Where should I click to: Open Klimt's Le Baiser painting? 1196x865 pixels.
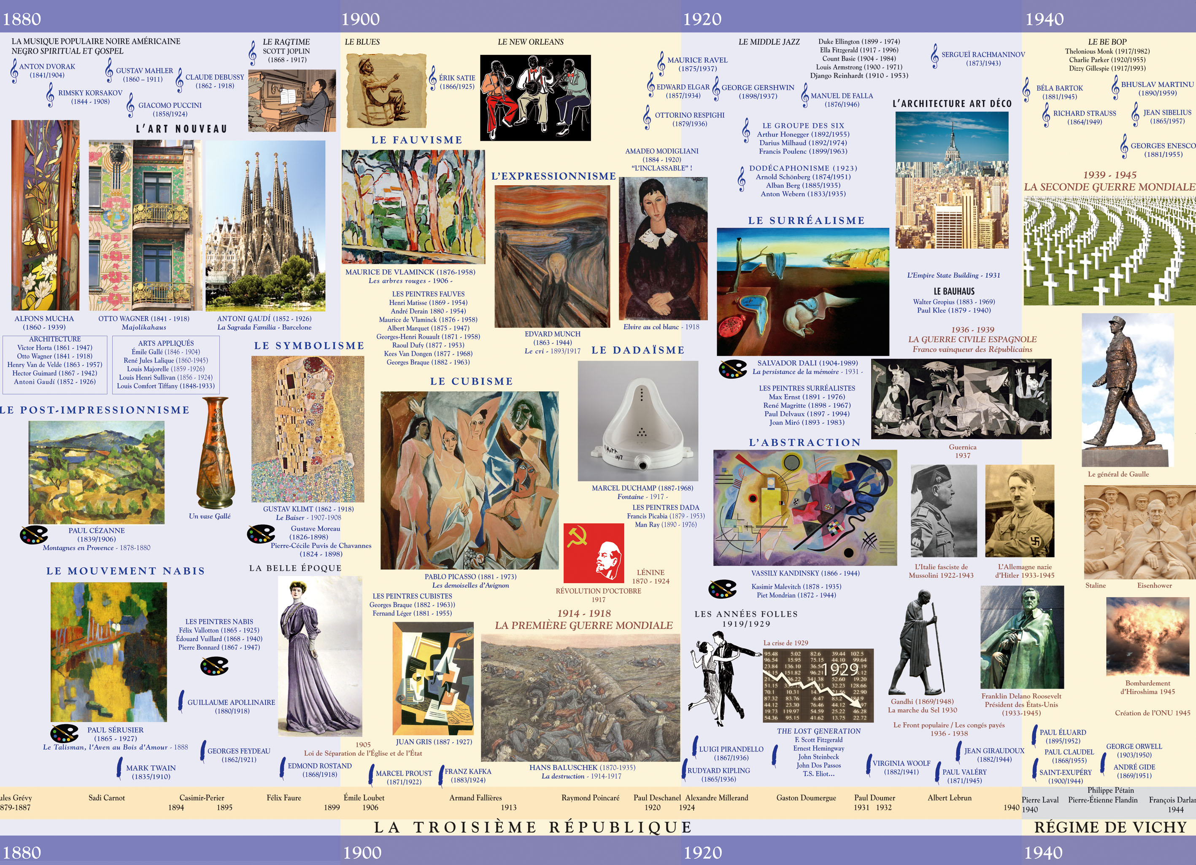point(308,429)
